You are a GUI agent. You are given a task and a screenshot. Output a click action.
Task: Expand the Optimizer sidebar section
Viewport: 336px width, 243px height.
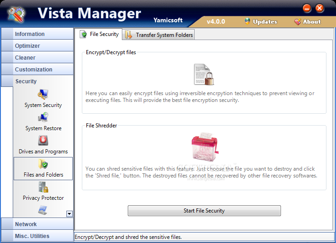[x=37, y=46]
